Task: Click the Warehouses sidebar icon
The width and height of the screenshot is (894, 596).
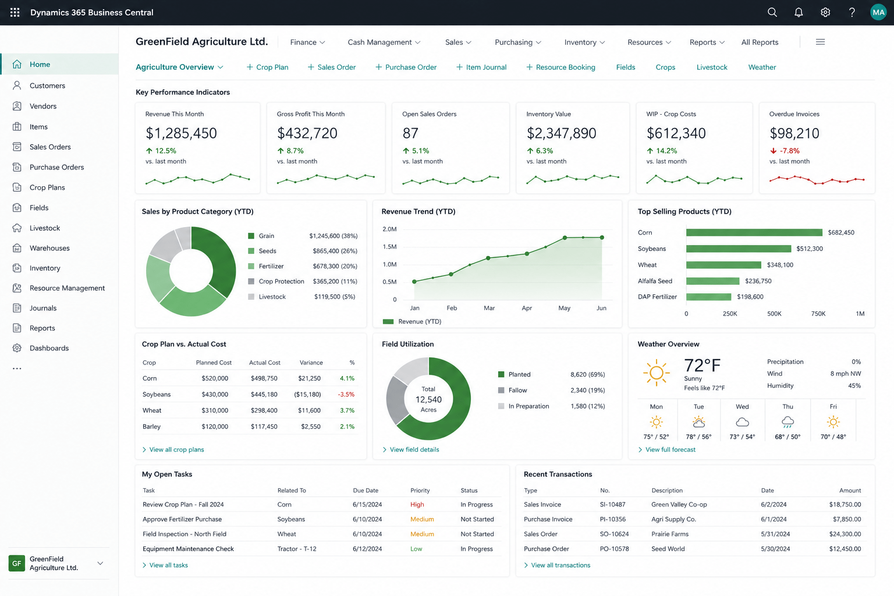Action: click(x=17, y=248)
